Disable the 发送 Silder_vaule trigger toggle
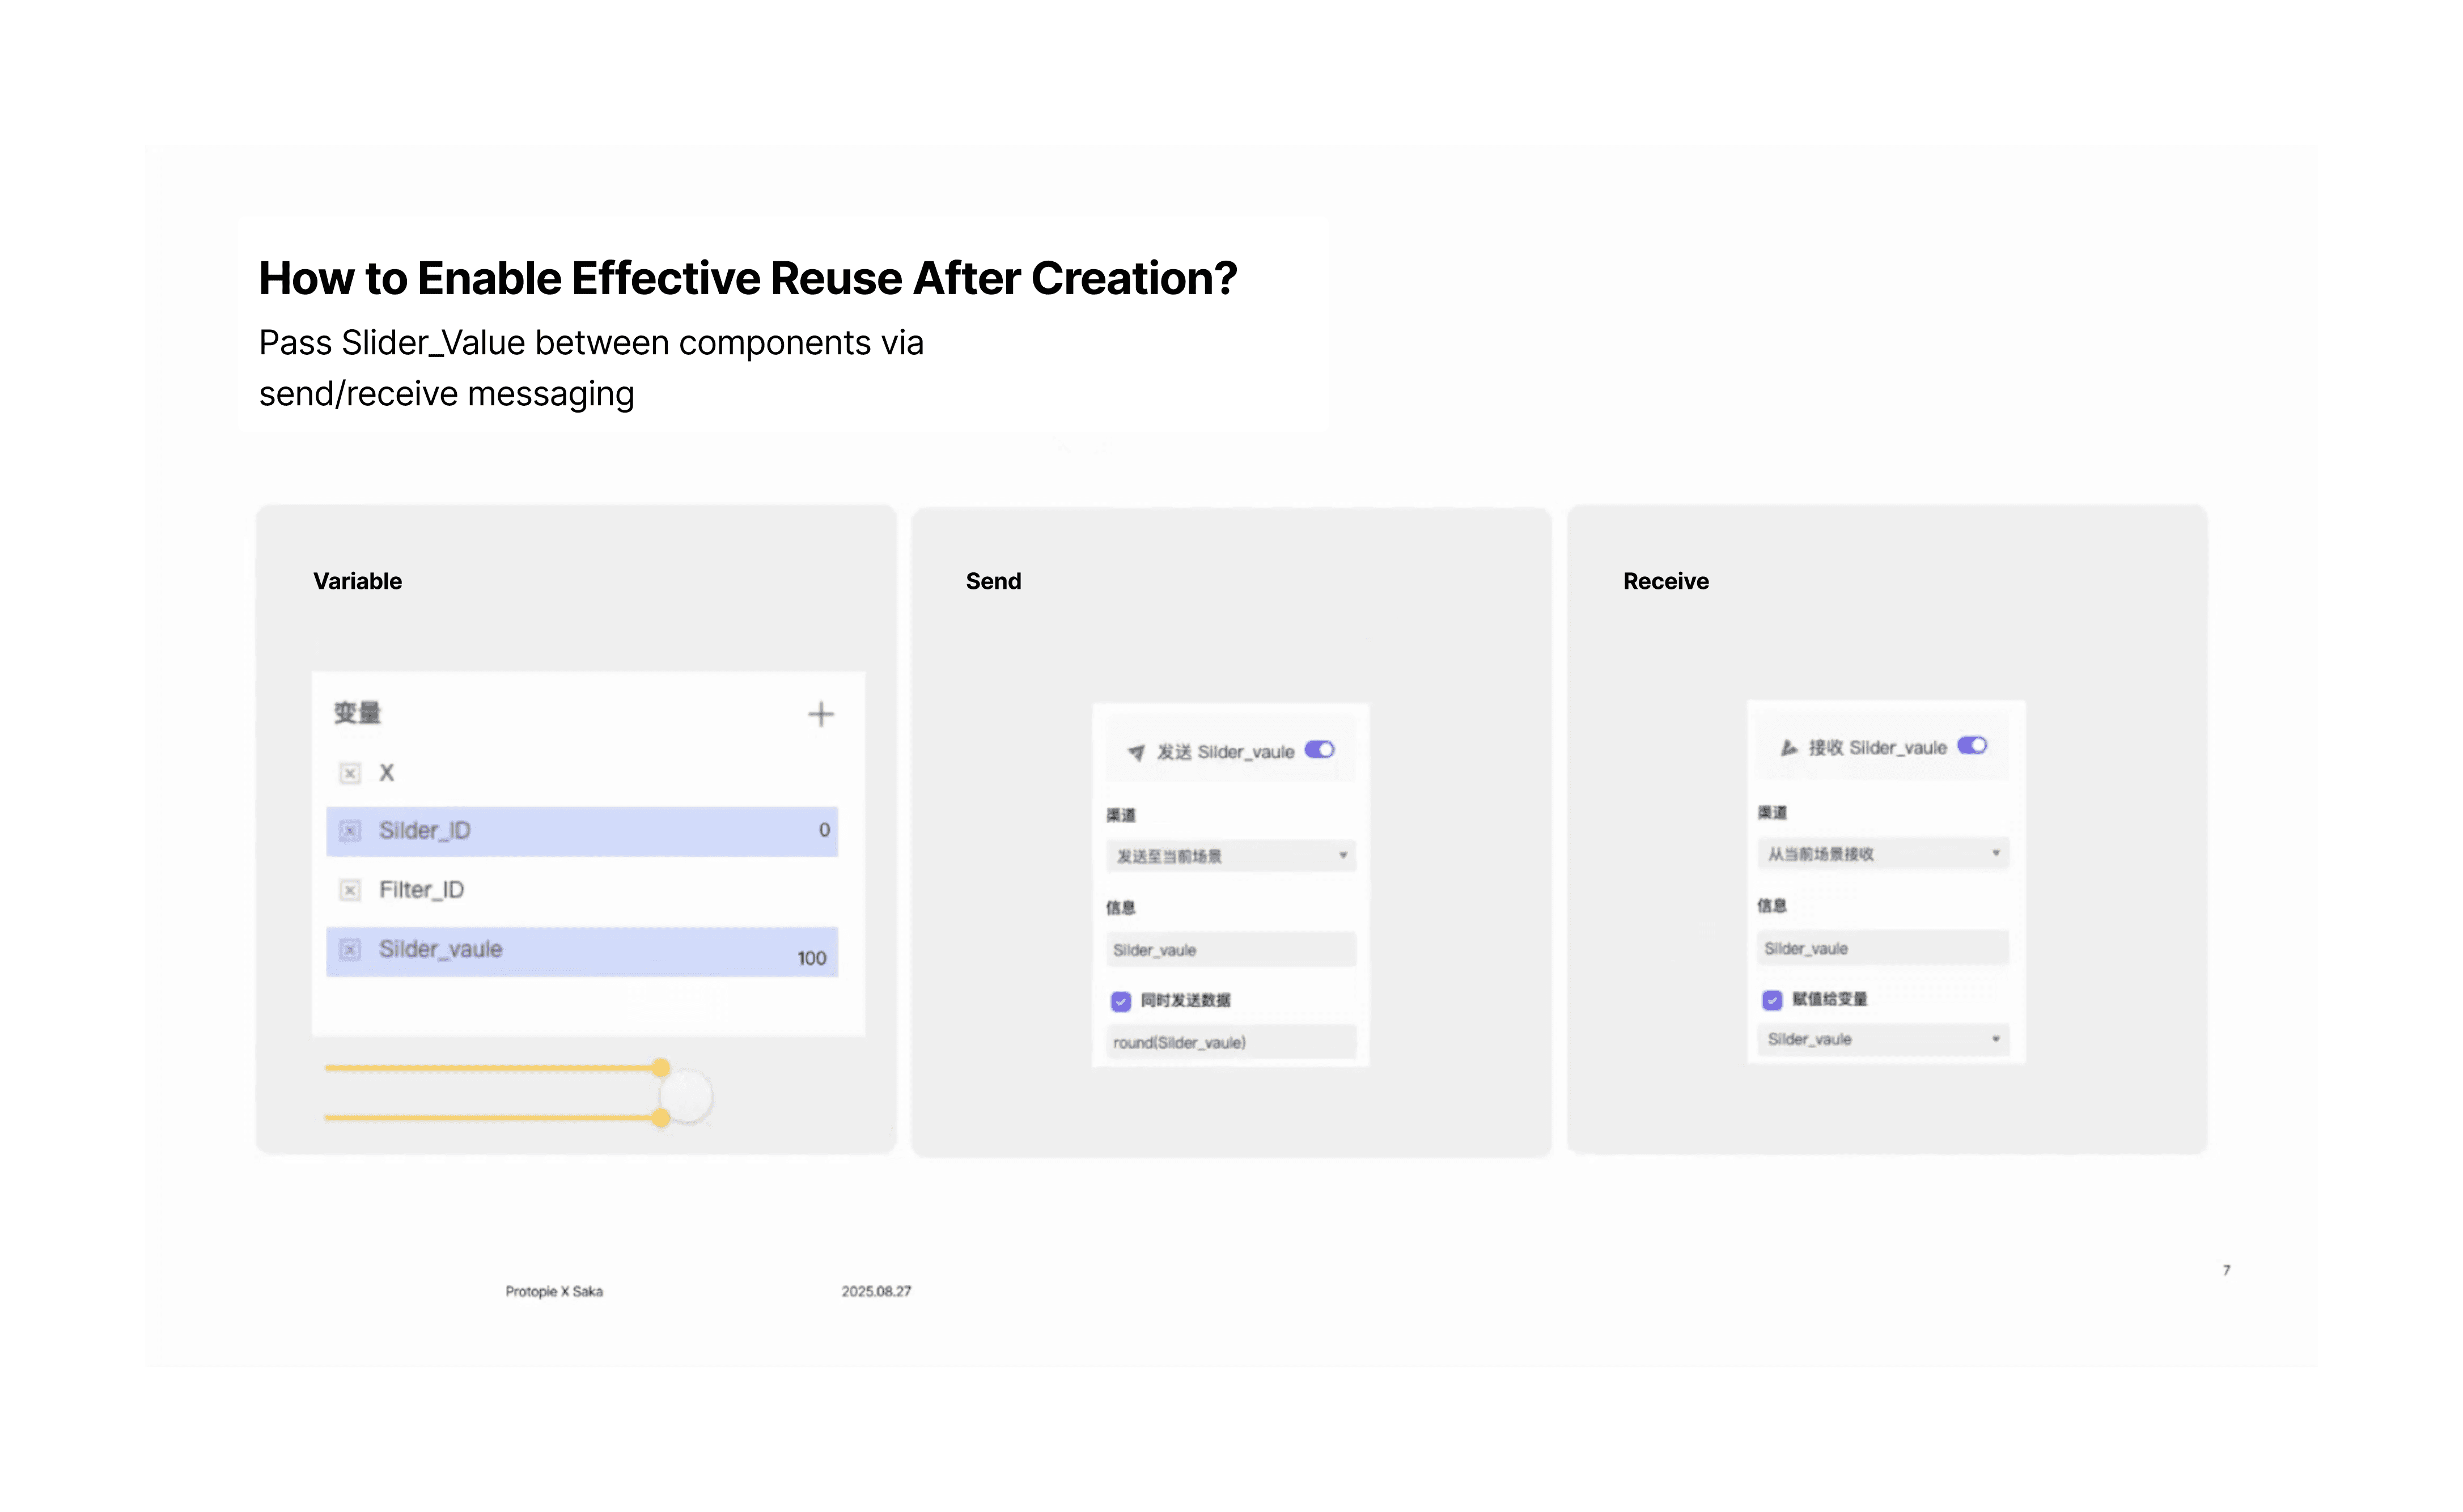This screenshot has width=2463, height=1512. (x=1319, y=749)
